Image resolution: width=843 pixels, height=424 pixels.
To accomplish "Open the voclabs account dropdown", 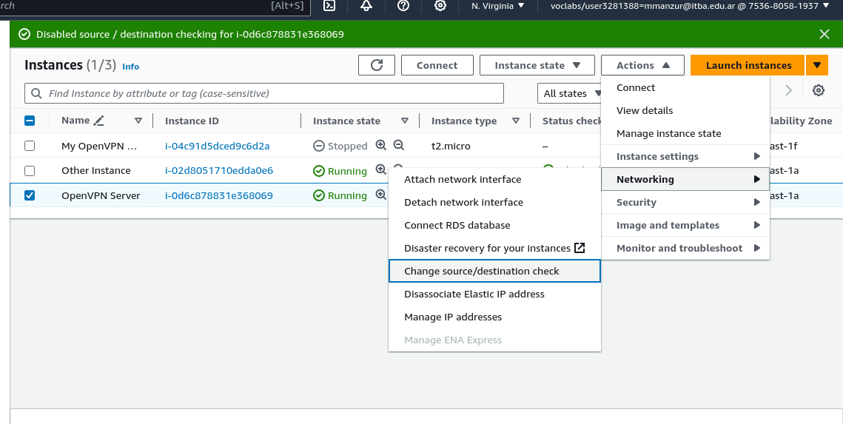I will click(690, 6).
